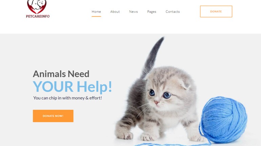Viewport: 261px width, 146px height.
Task: Click the 'You can chip in' subtitle text
Action: coord(67,98)
